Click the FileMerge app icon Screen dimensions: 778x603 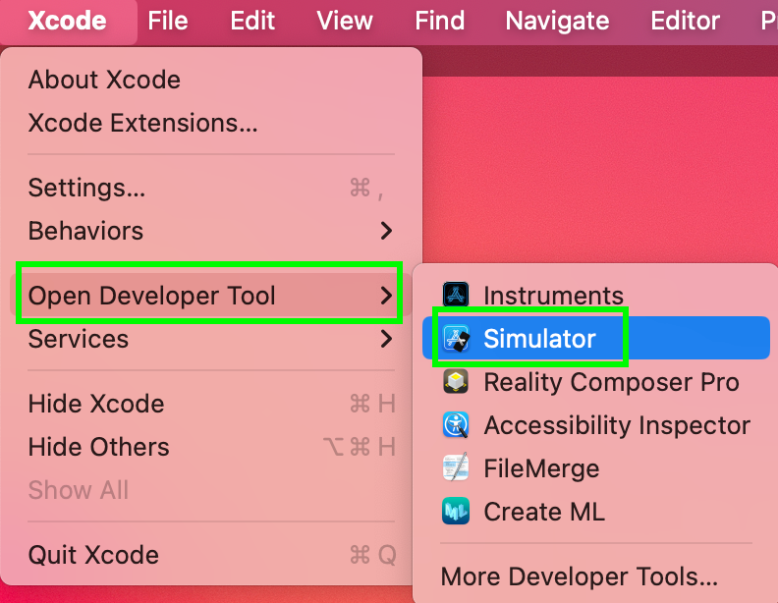coord(456,467)
